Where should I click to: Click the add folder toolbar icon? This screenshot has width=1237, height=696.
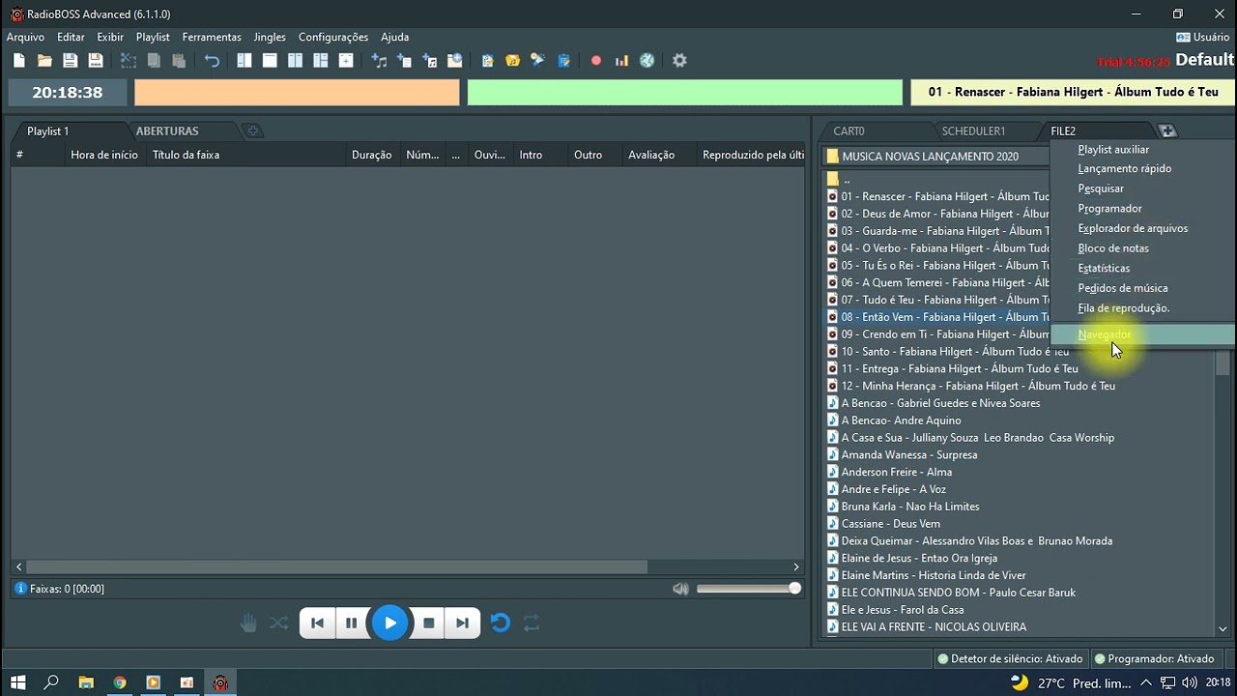tap(454, 60)
